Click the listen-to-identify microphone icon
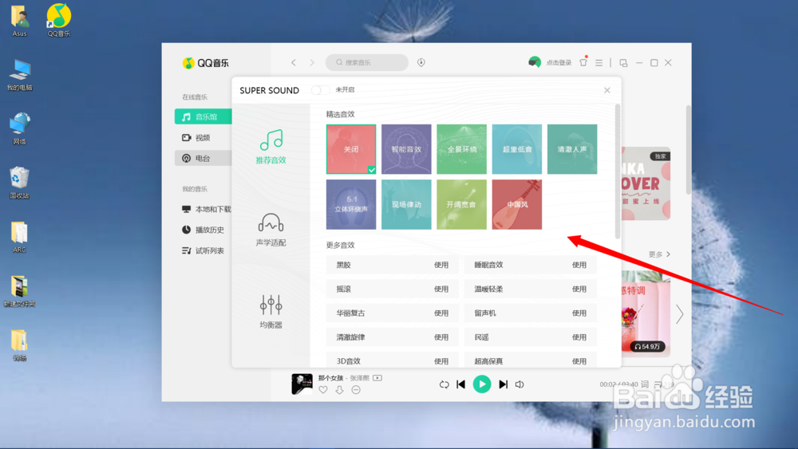Image resolution: width=798 pixels, height=449 pixels. click(421, 62)
